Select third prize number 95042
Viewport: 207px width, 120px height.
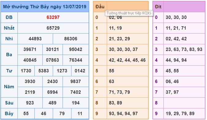[76, 49]
